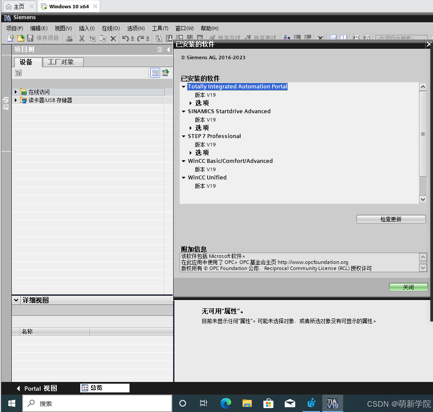Click TIA V19 taskbar icon
Viewport: 433px width, 412px height.
332,403
